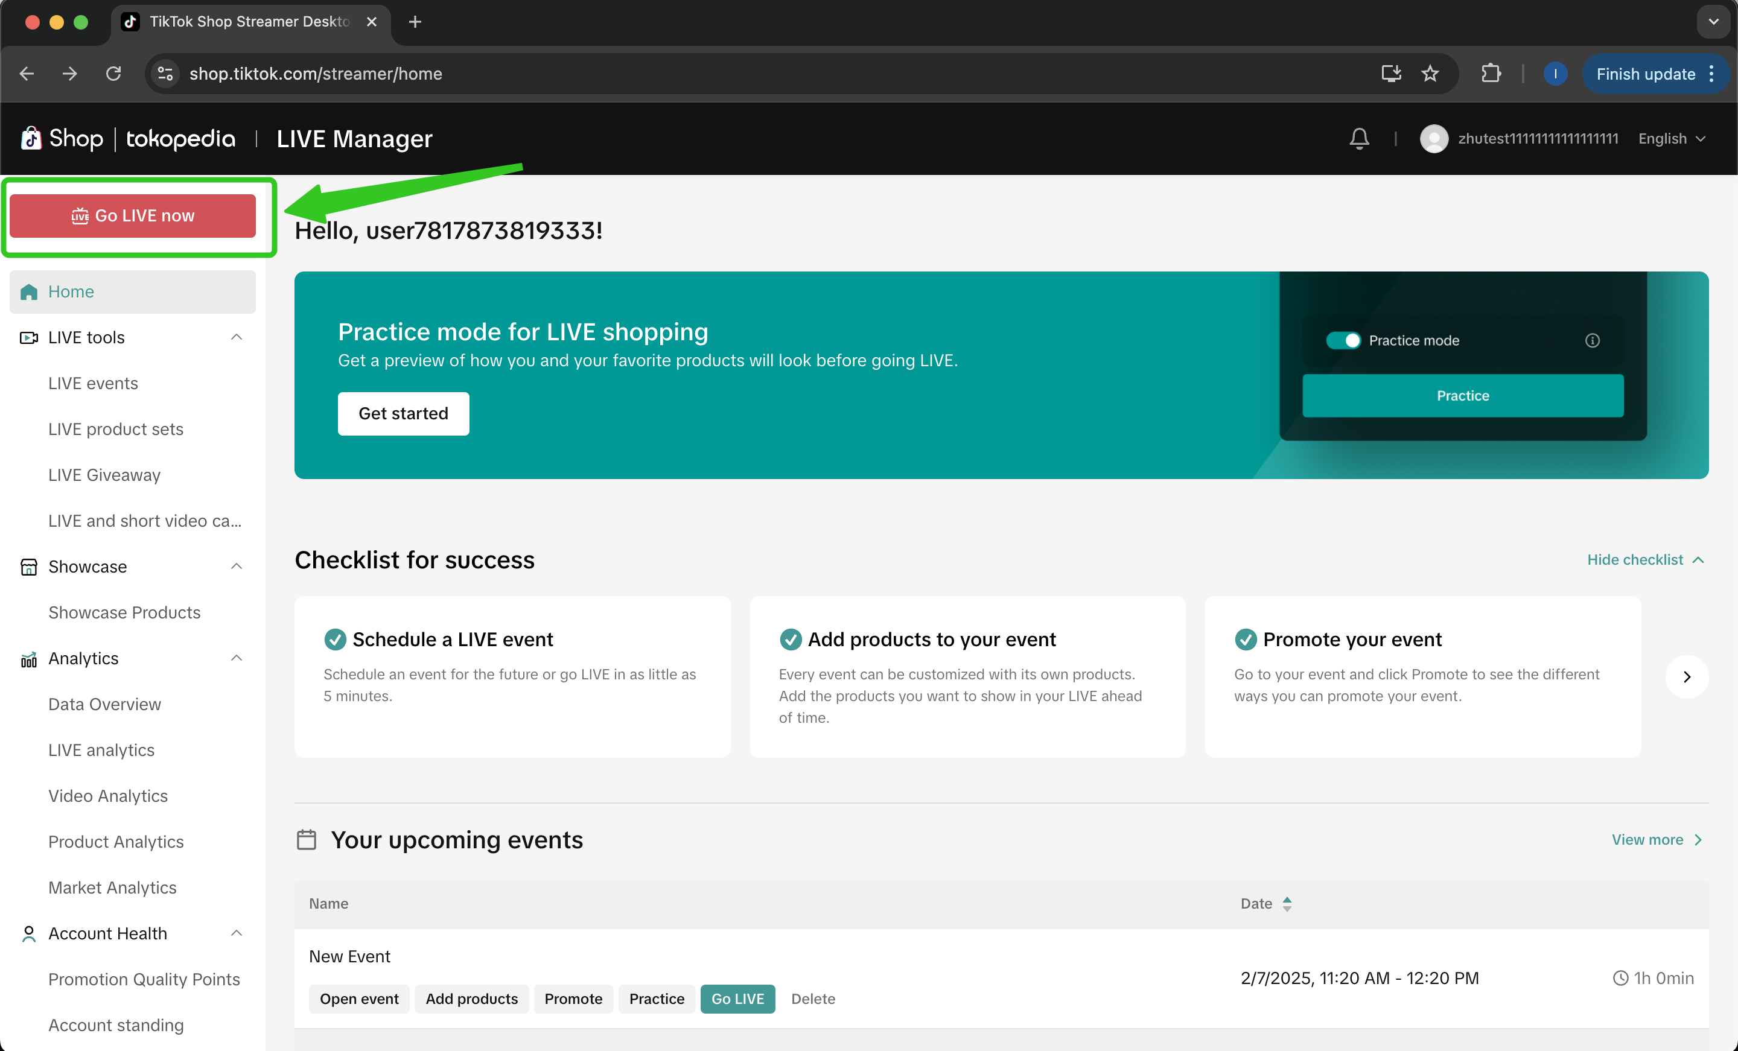
Task: Open LIVE product sets menu item
Action: tap(116, 429)
